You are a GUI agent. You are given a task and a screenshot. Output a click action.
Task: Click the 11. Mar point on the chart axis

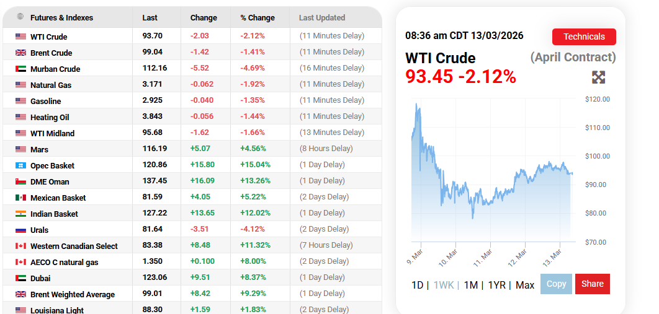click(483, 256)
